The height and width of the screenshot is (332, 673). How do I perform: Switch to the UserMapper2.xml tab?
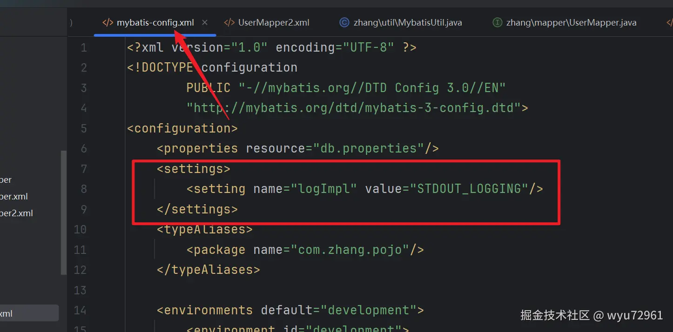tap(274, 23)
